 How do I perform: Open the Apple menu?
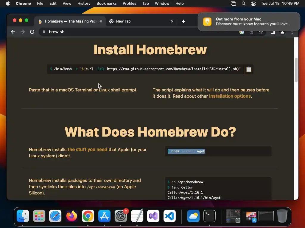pyautogui.click(x=8, y=4)
